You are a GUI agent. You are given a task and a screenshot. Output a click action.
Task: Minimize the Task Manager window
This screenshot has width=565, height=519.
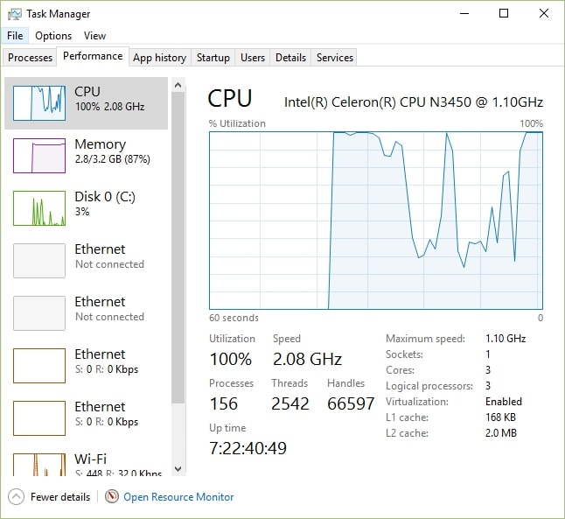464,14
